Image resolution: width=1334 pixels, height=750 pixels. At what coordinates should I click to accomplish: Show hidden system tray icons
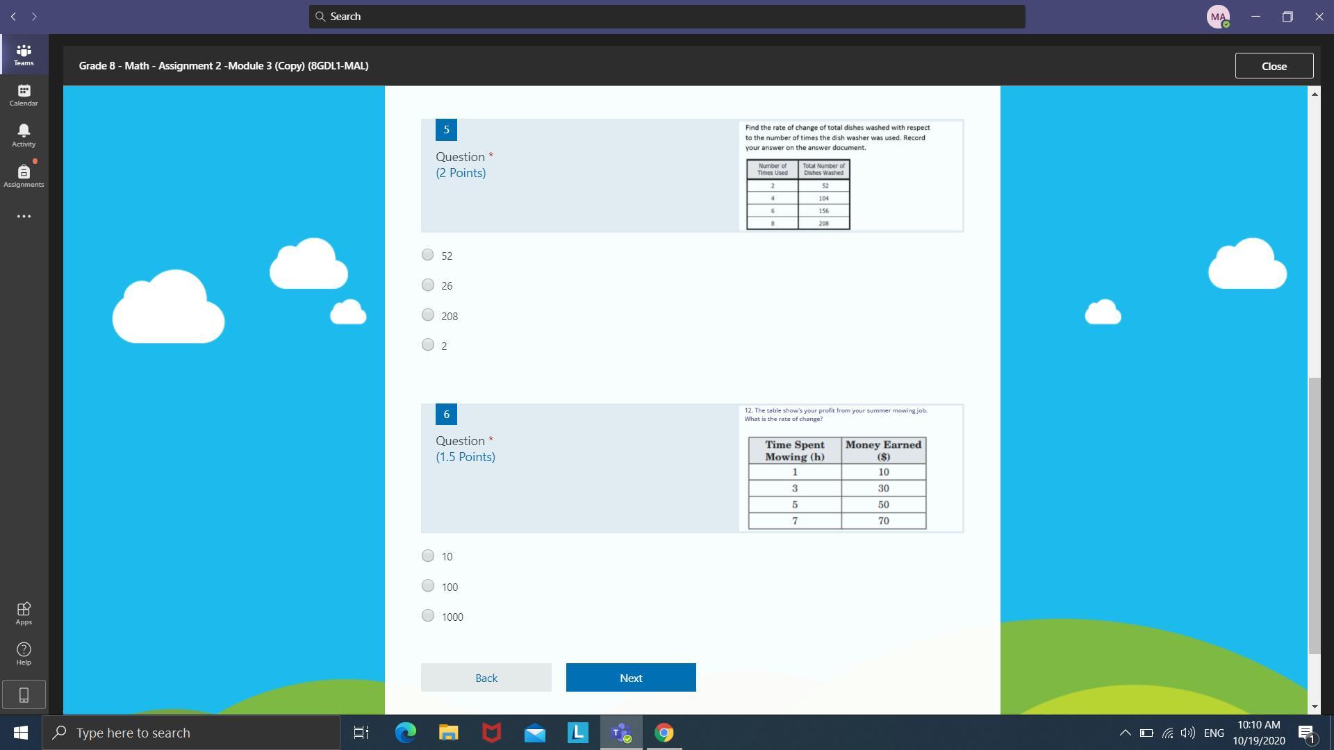[1125, 733]
